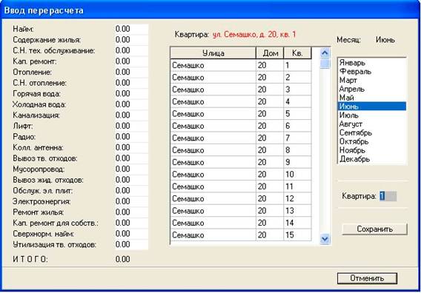Click the Мусоропровод value field
Screen dimensions: 421x293
point(131,169)
